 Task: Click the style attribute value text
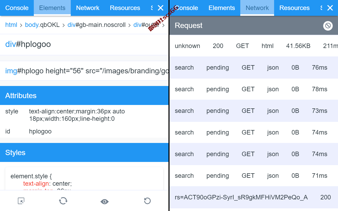click(77, 115)
